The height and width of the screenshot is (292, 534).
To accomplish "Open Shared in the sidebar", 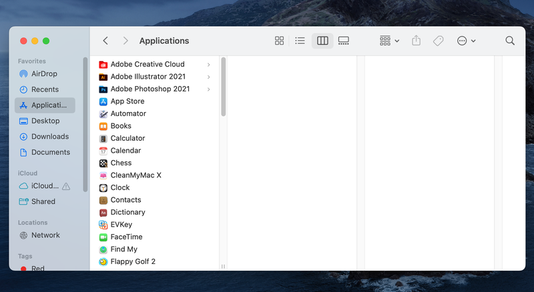I will 45,201.
